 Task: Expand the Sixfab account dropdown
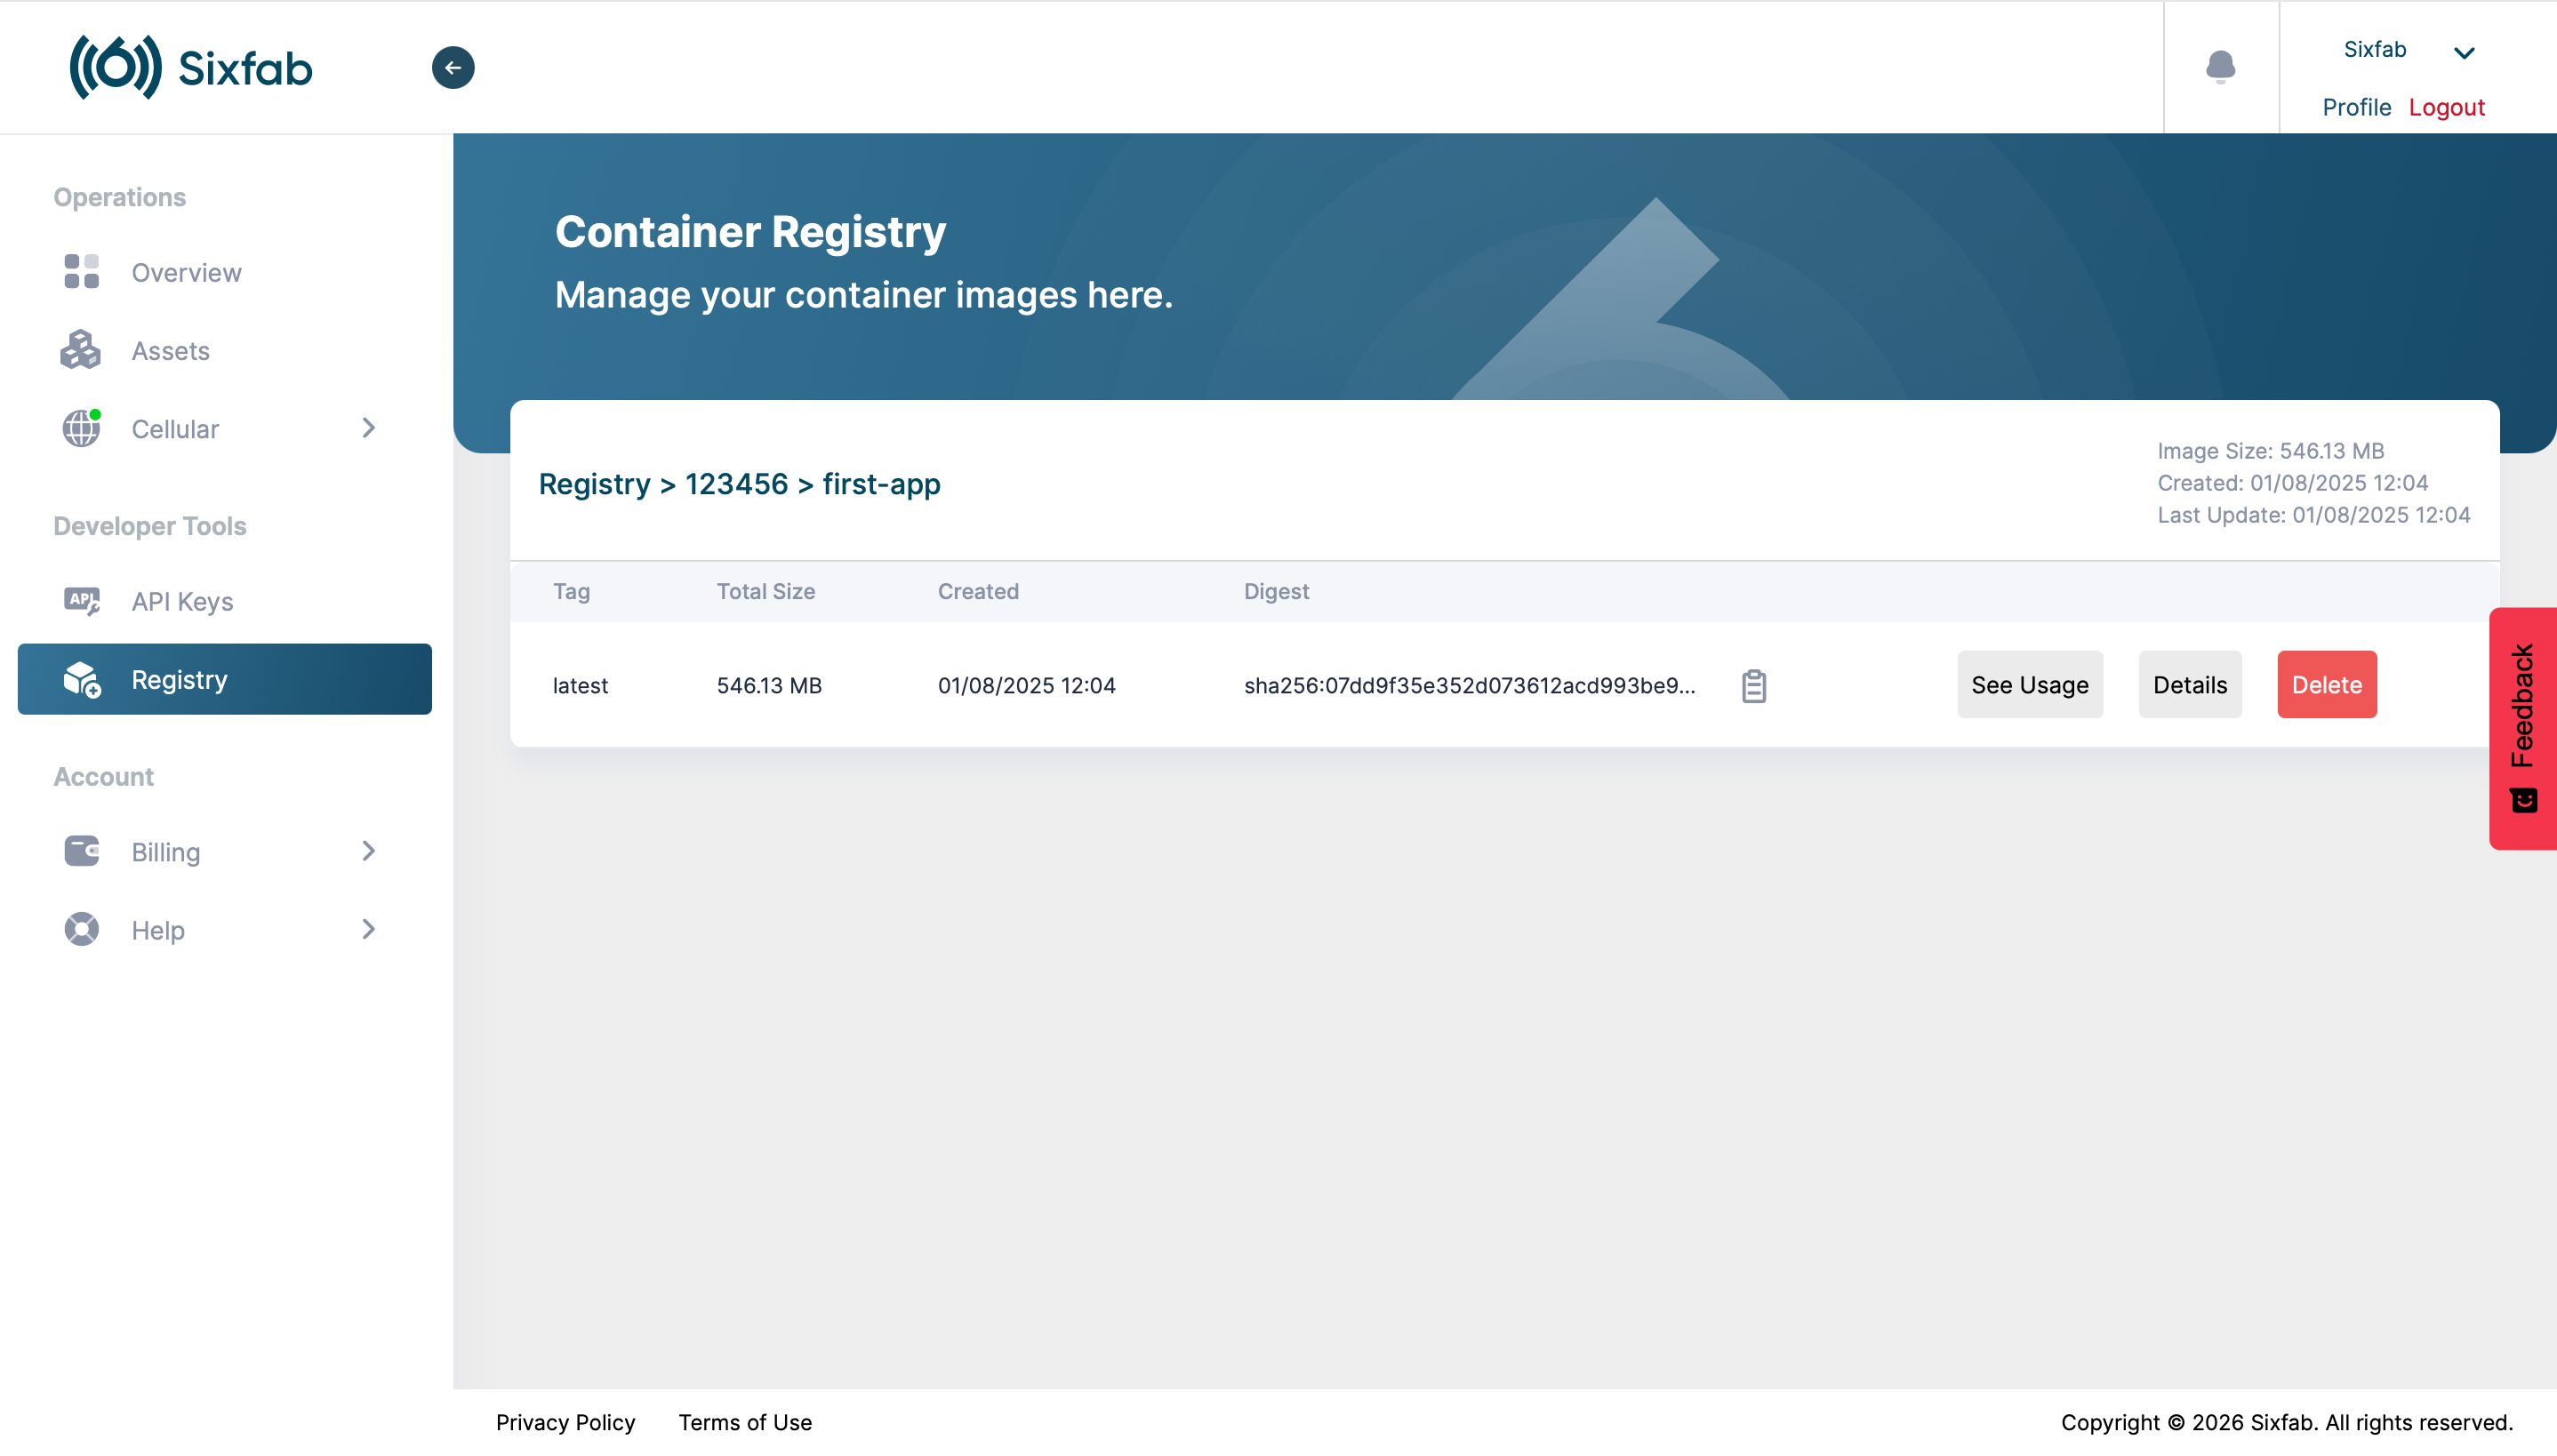coord(2465,53)
